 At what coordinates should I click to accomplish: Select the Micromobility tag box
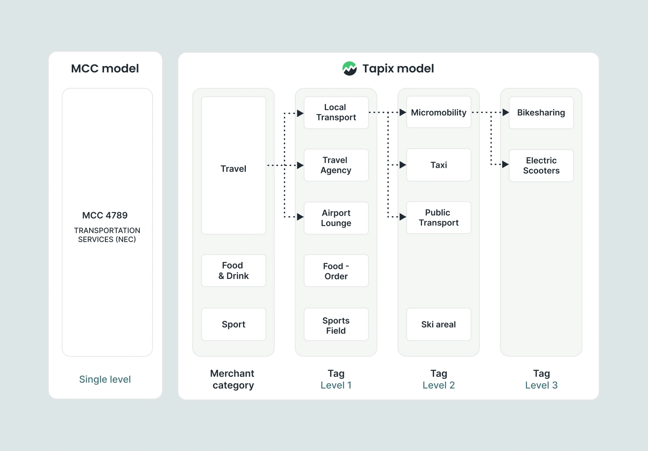[x=439, y=112]
